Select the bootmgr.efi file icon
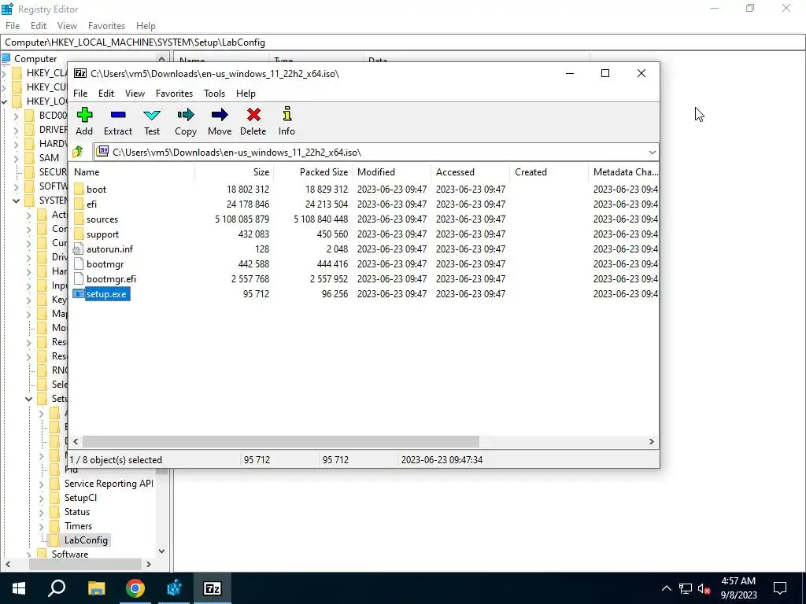806x604 pixels. (x=78, y=279)
